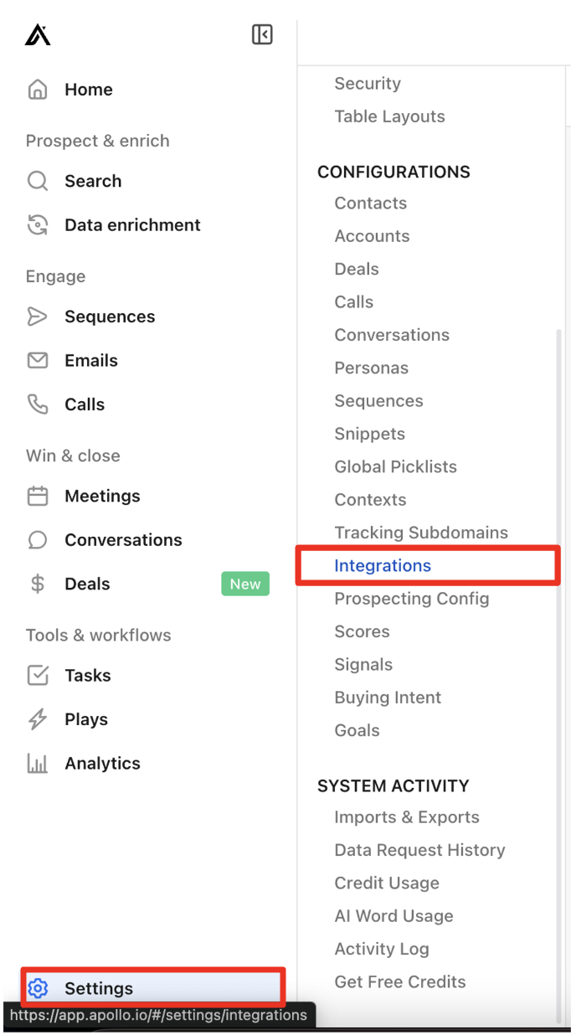Click the Home house icon
571x1035 pixels.
coord(38,90)
